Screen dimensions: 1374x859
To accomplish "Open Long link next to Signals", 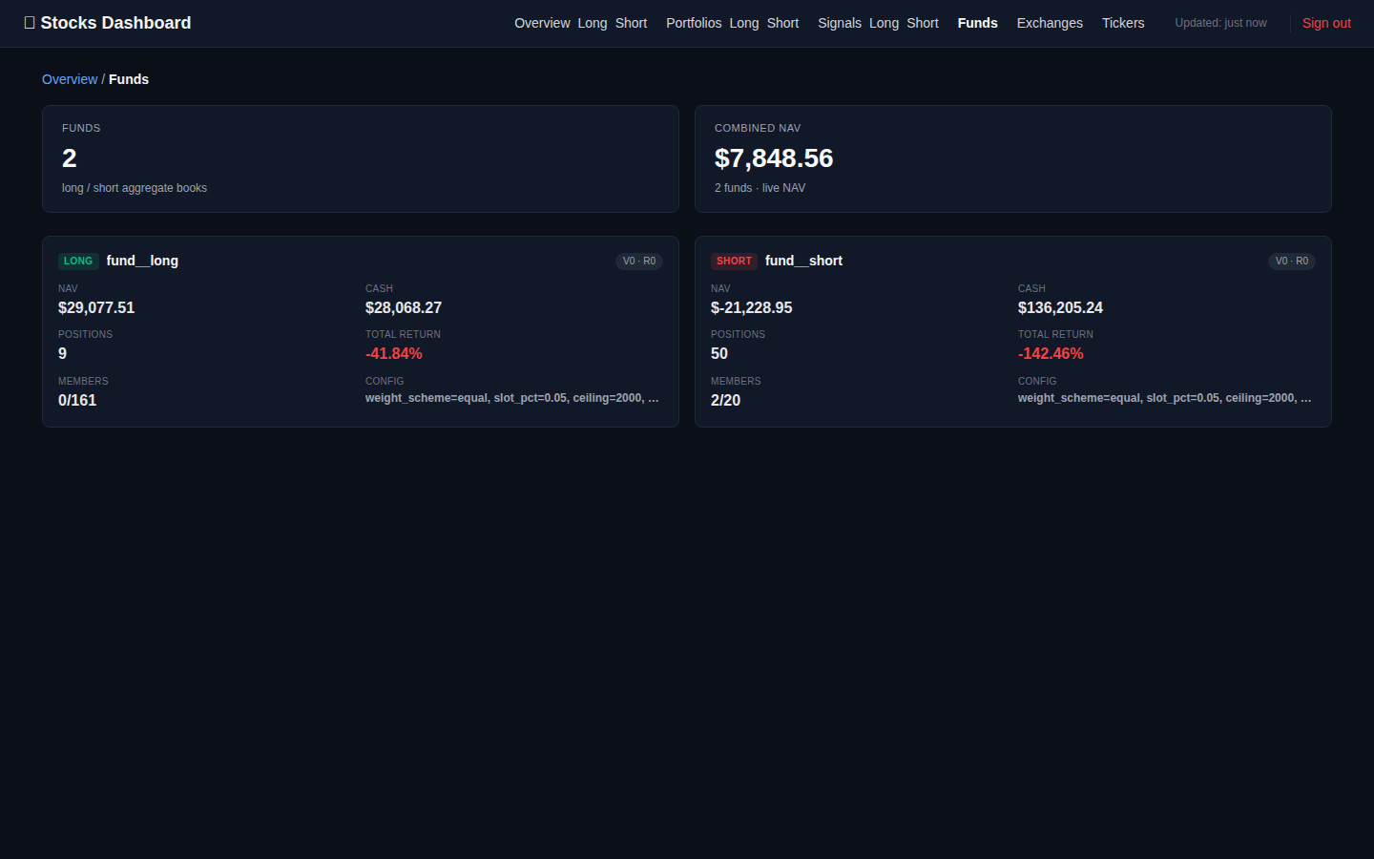I will [x=884, y=23].
